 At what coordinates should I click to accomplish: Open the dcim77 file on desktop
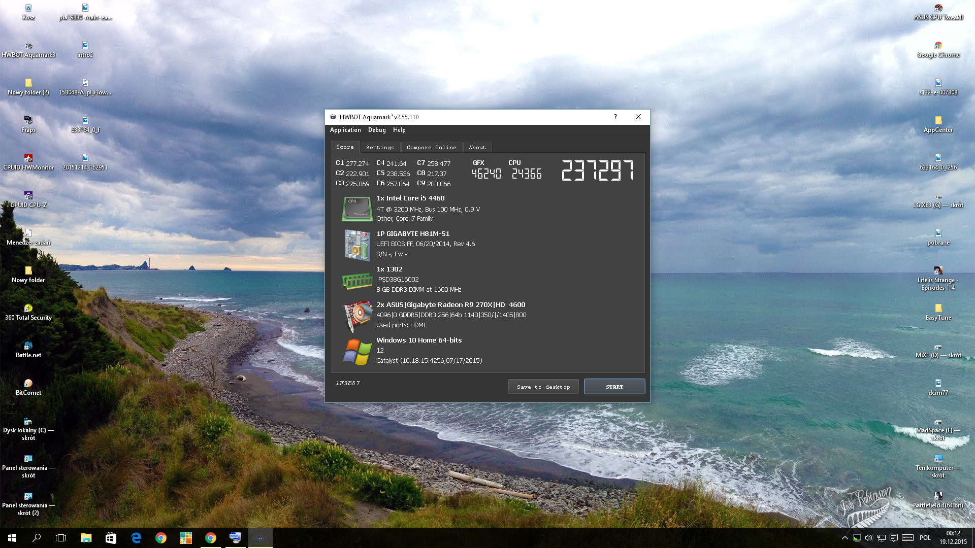pyautogui.click(x=938, y=388)
